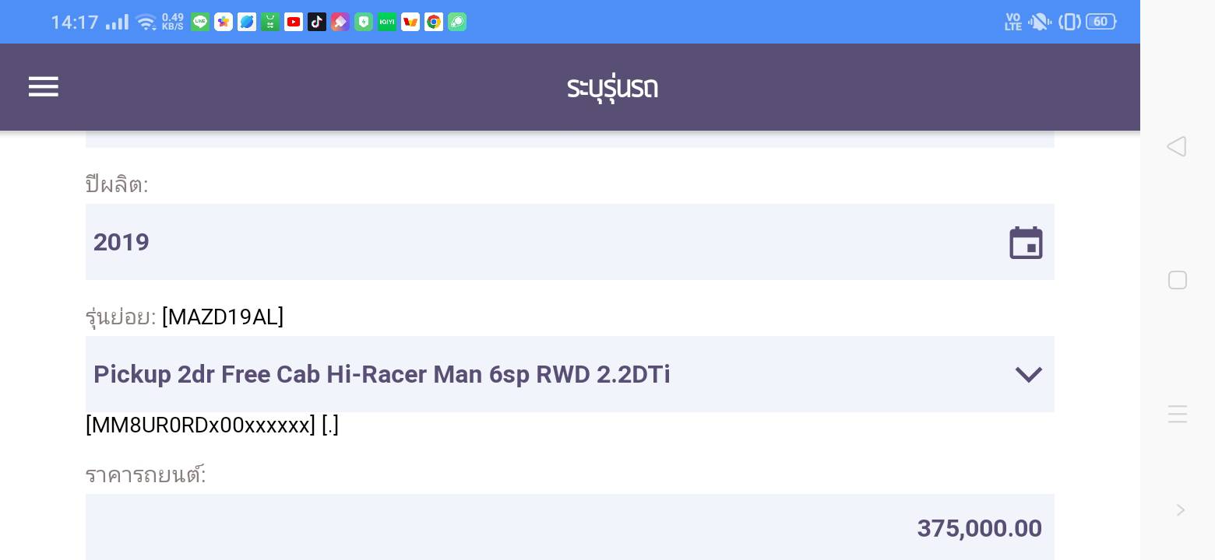Click the header title ระบุรุ่นรถ
Viewport: 1215px width, 560px height.
point(612,88)
